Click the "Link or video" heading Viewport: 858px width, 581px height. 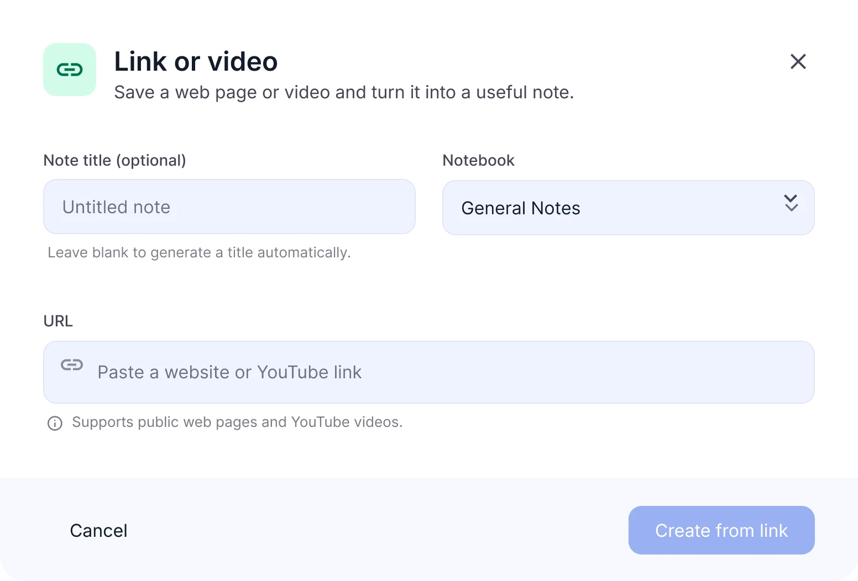pos(196,61)
